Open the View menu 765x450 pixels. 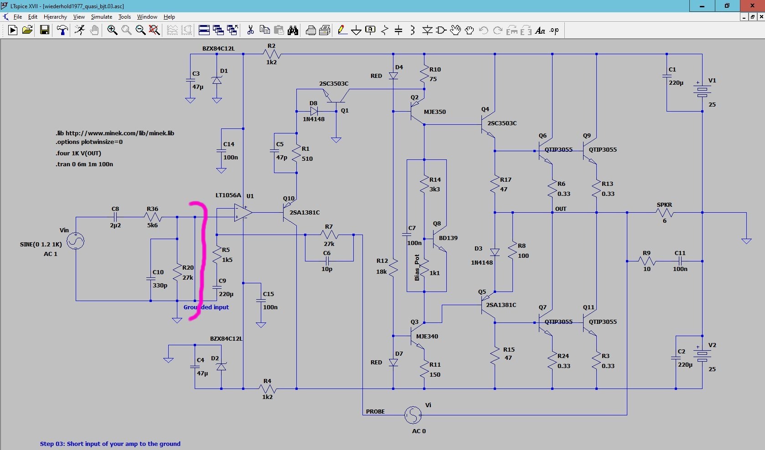pos(79,17)
